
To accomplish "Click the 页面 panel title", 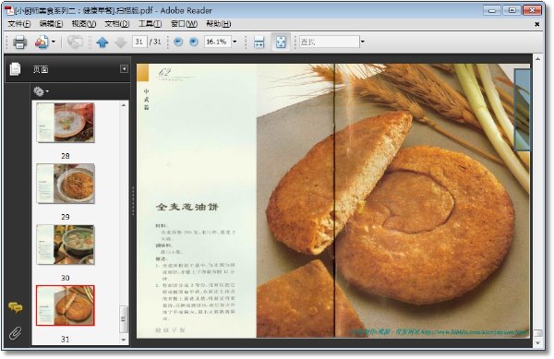I will click(41, 69).
